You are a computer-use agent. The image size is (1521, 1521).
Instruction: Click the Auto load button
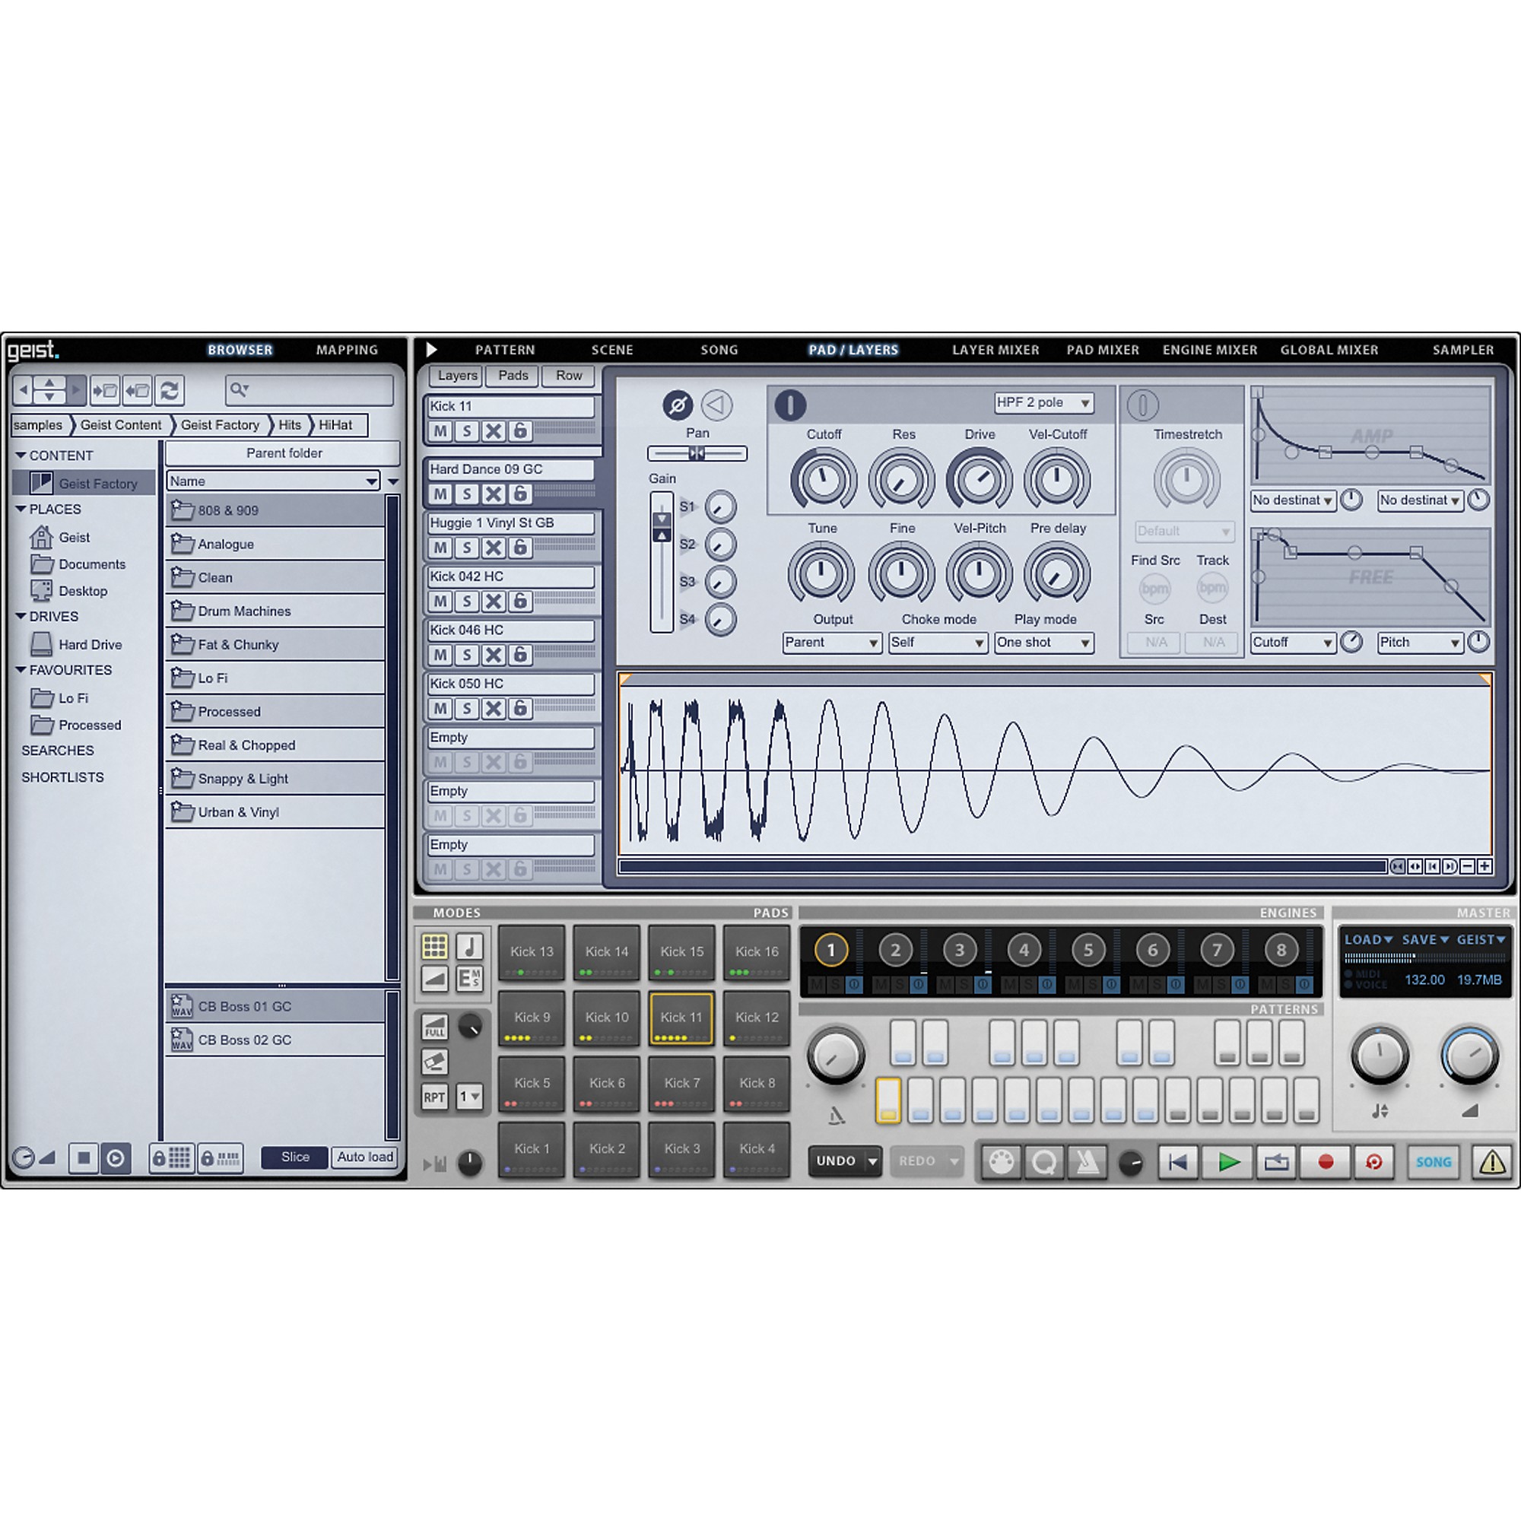point(364,1157)
